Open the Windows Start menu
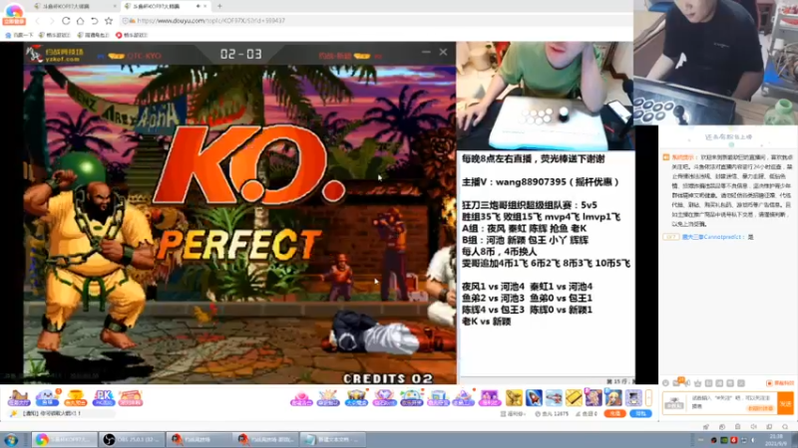798x448 pixels. click(x=11, y=439)
